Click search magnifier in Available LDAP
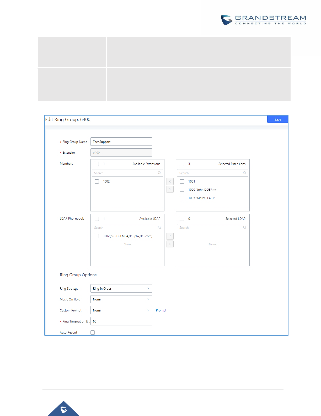 [x=159, y=227]
